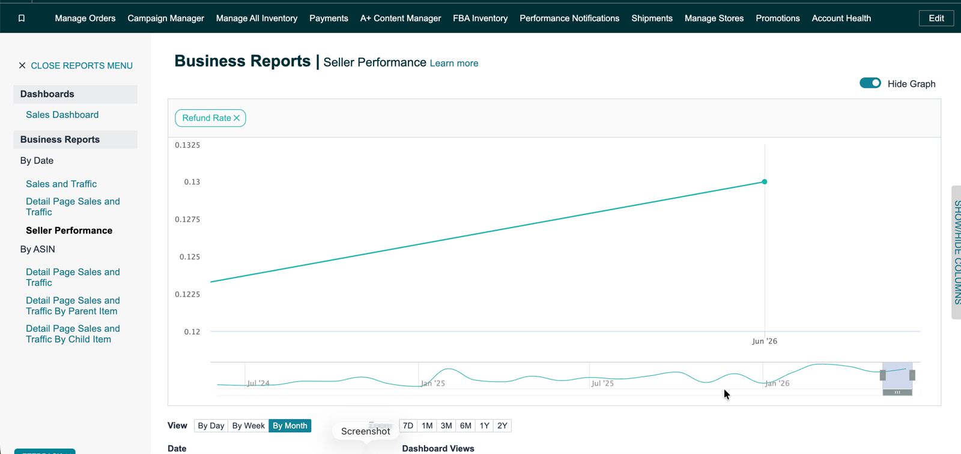Click the Jun '26 data point on graph
Image resolution: width=961 pixels, height=454 pixels.
[765, 181]
